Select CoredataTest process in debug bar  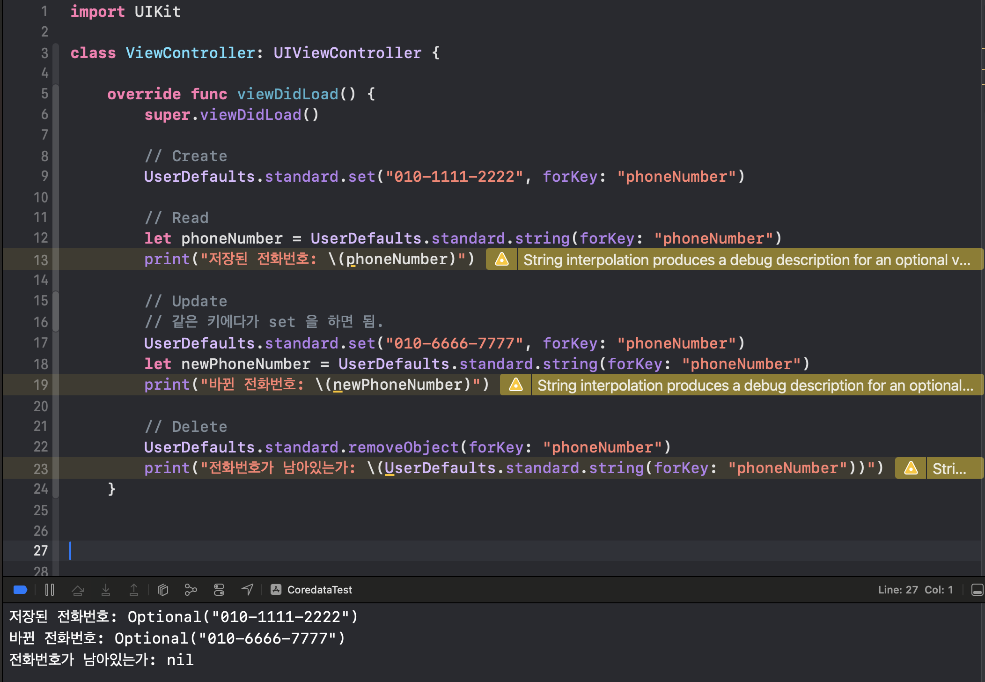click(312, 590)
